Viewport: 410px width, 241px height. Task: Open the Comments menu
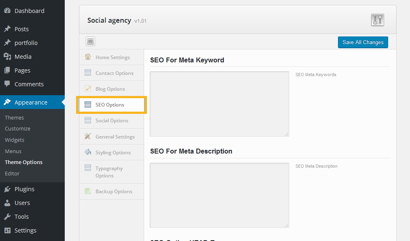pyautogui.click(x=32, y=84)
